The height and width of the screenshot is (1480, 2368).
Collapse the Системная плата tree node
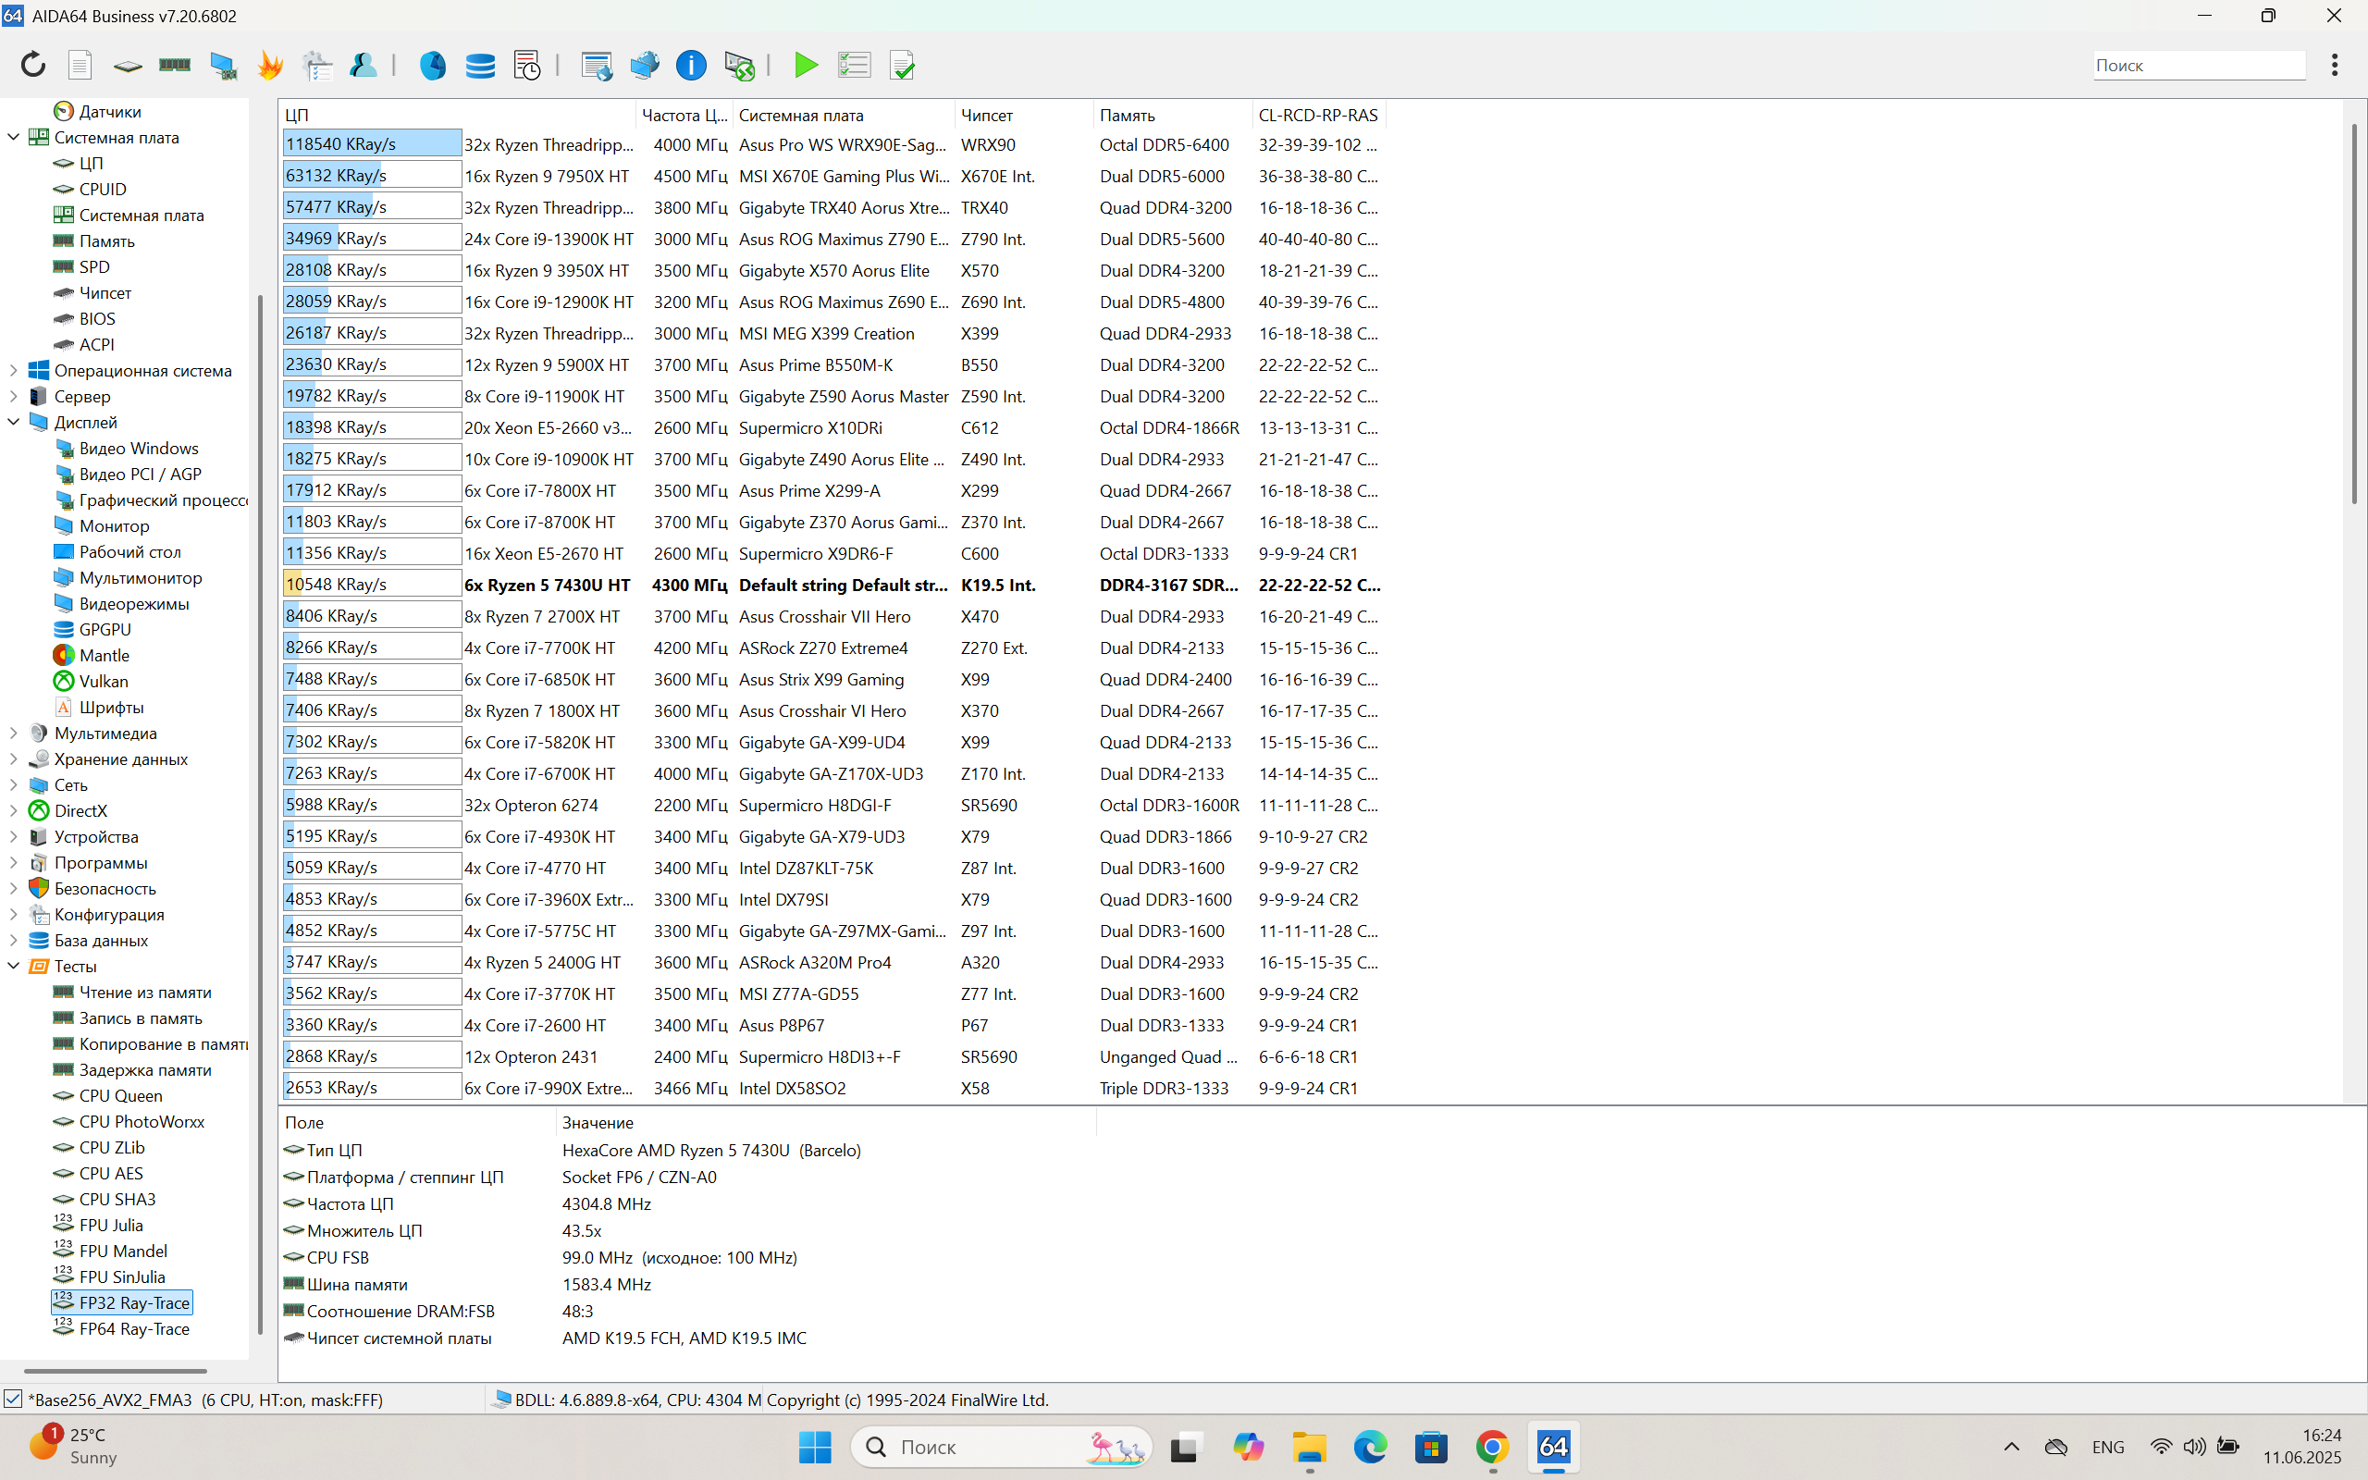(x=14, y=137)
